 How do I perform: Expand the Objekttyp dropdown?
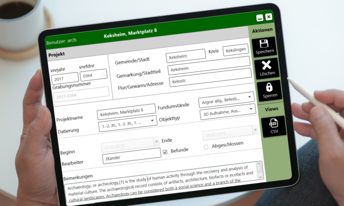click(251, 109)
